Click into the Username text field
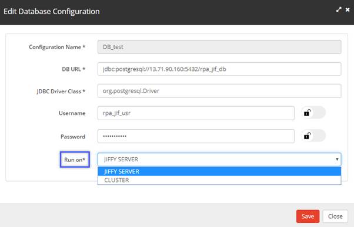The height and width of the screenshot is (227, 354). (x=196, y=113)
